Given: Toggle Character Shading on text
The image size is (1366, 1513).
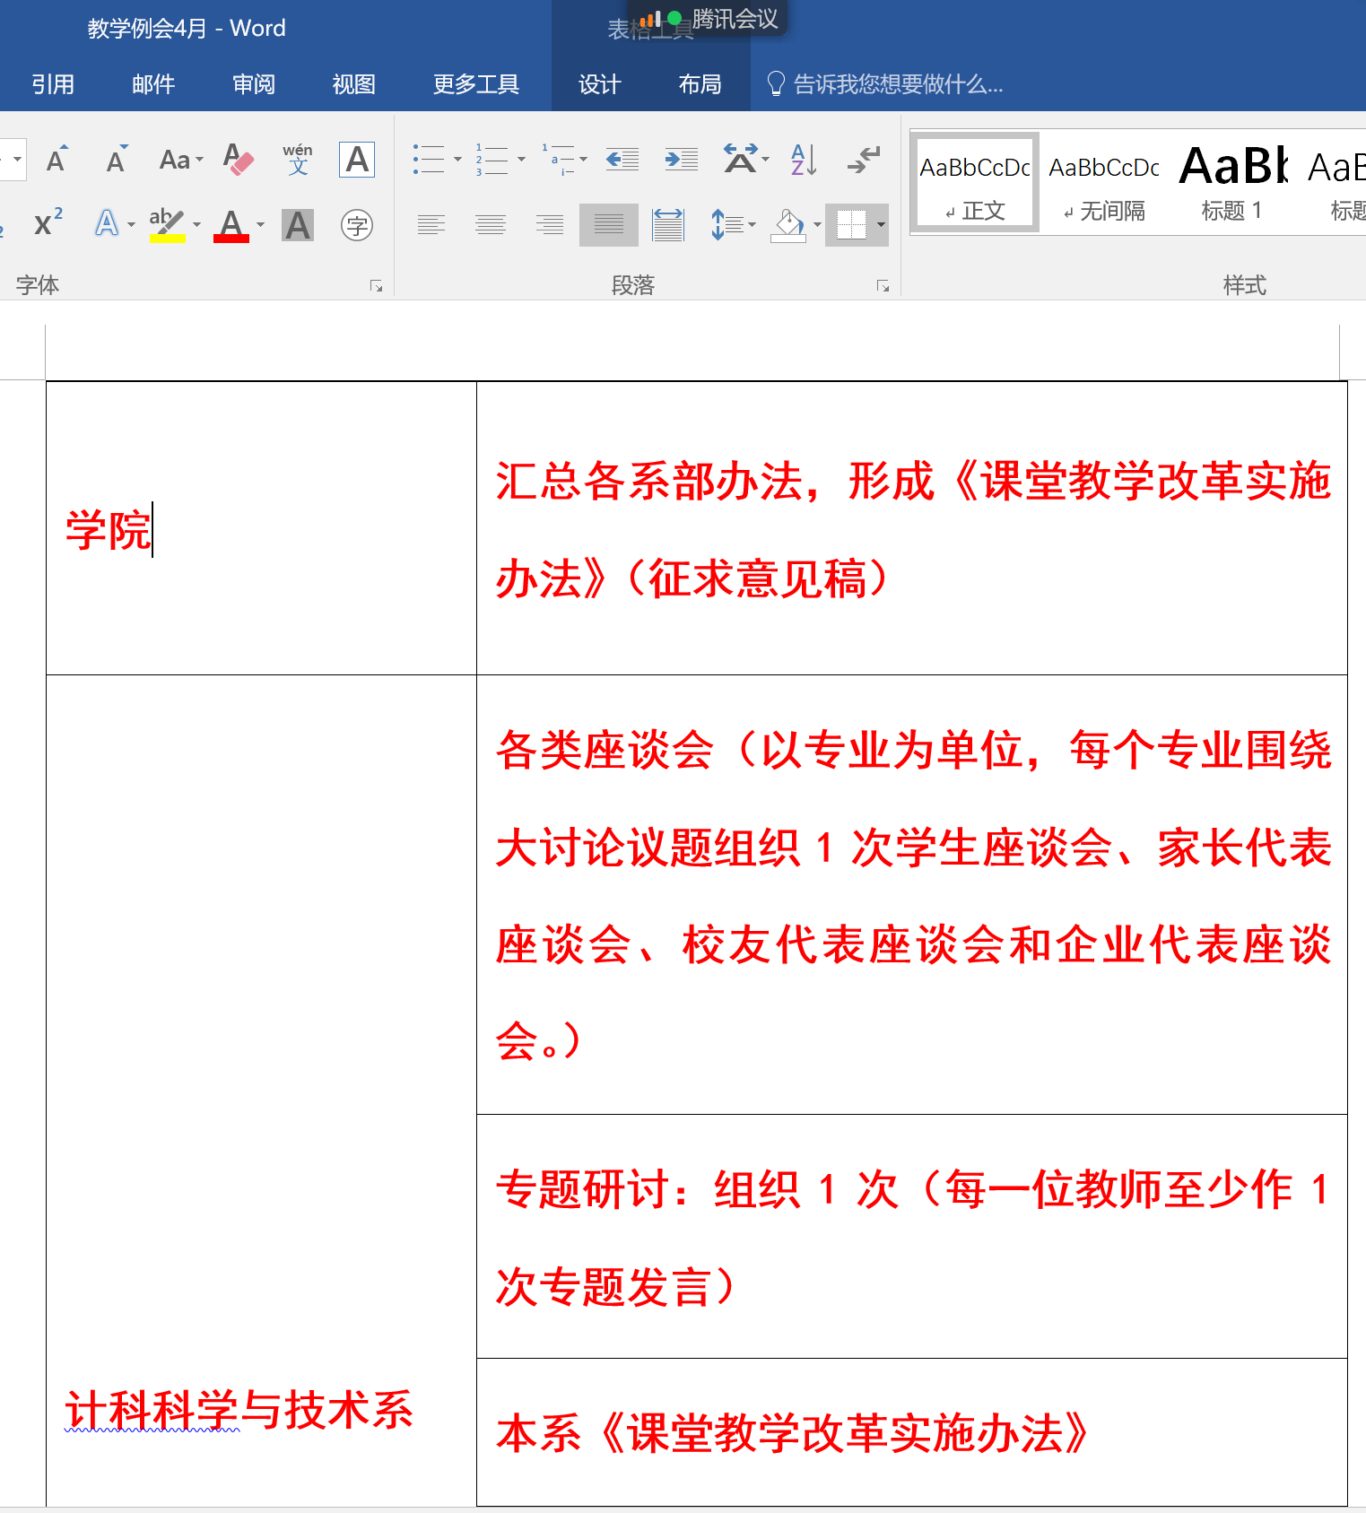Looking at the screenshot, I should pyautogui.click(x=298, y=225).
